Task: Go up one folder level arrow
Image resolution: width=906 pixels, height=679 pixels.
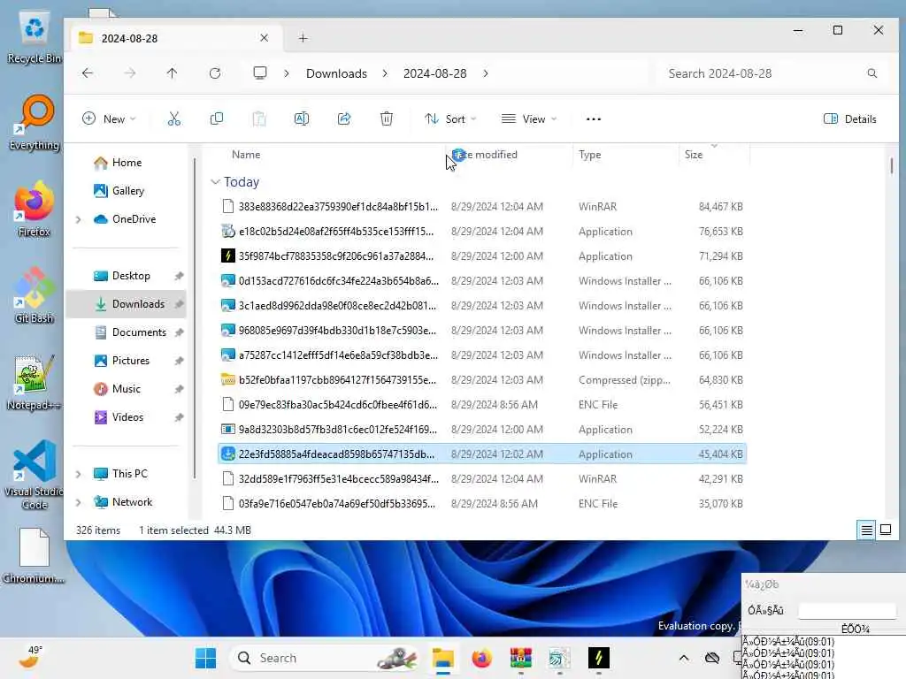Action: tap(173, 73)
